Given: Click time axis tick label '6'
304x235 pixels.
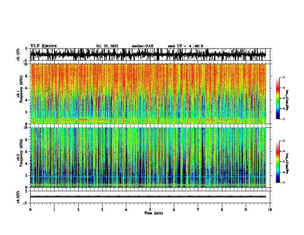Looking at the screenshot, I should [174, 210].
